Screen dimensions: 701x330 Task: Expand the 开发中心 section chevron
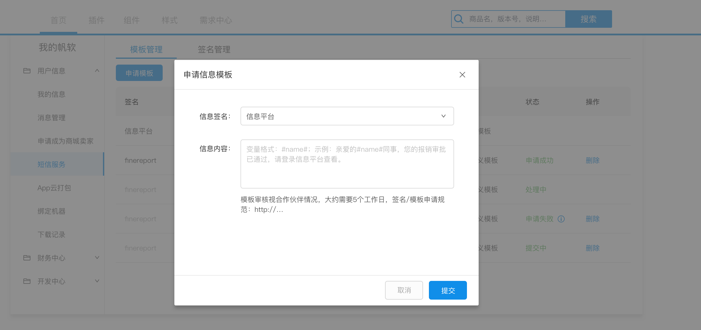click(x=97, y=281)
